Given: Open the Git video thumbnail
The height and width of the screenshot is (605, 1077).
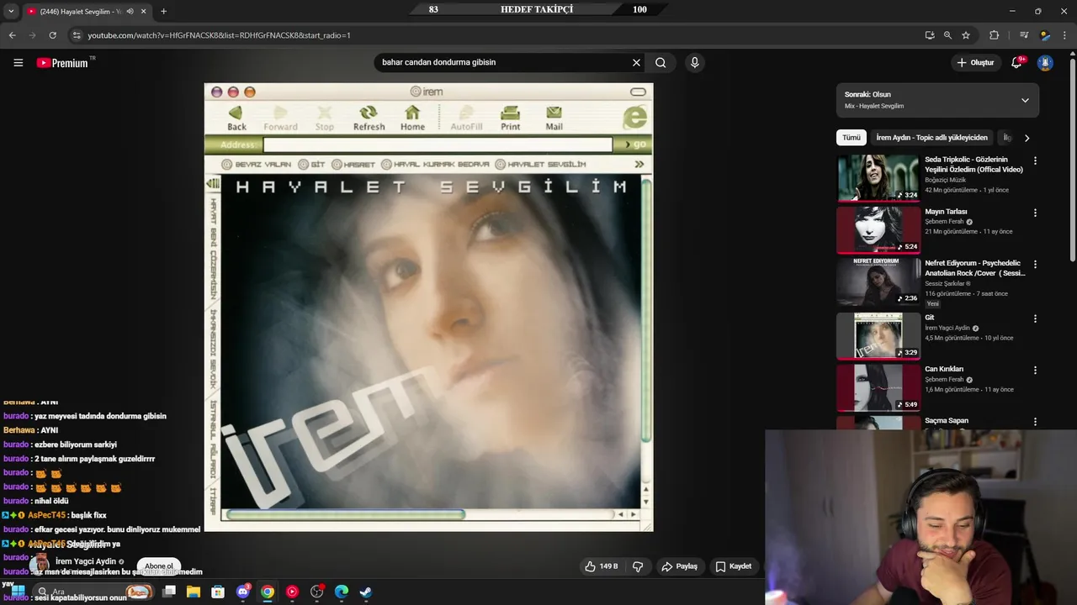Looking at the screenshot, I should coord(878,335).
